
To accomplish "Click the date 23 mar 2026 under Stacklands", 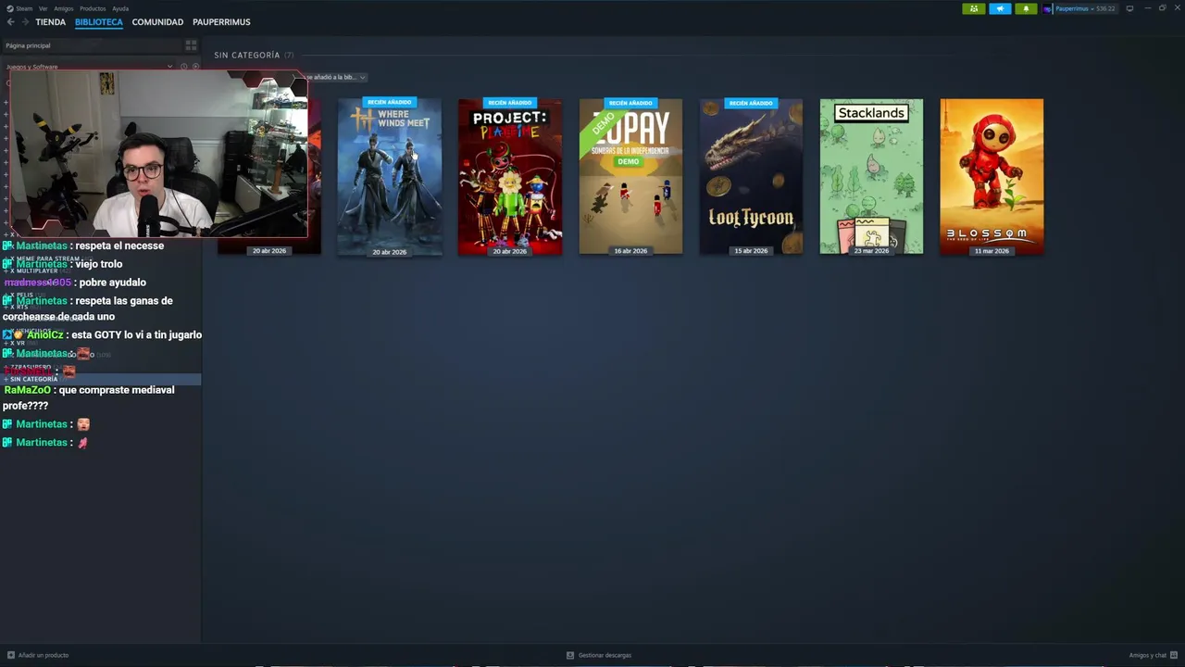I will point(871,251).
